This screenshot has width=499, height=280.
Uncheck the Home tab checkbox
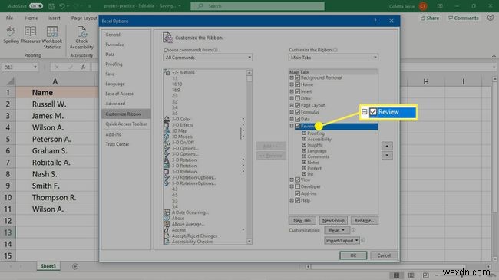[298, 84]
